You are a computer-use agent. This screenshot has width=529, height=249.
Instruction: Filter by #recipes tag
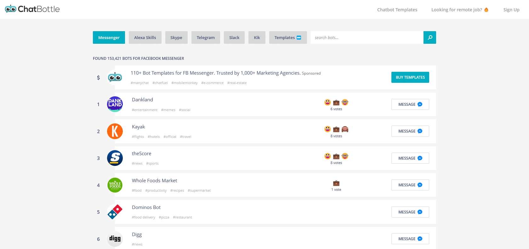[177, 191]
